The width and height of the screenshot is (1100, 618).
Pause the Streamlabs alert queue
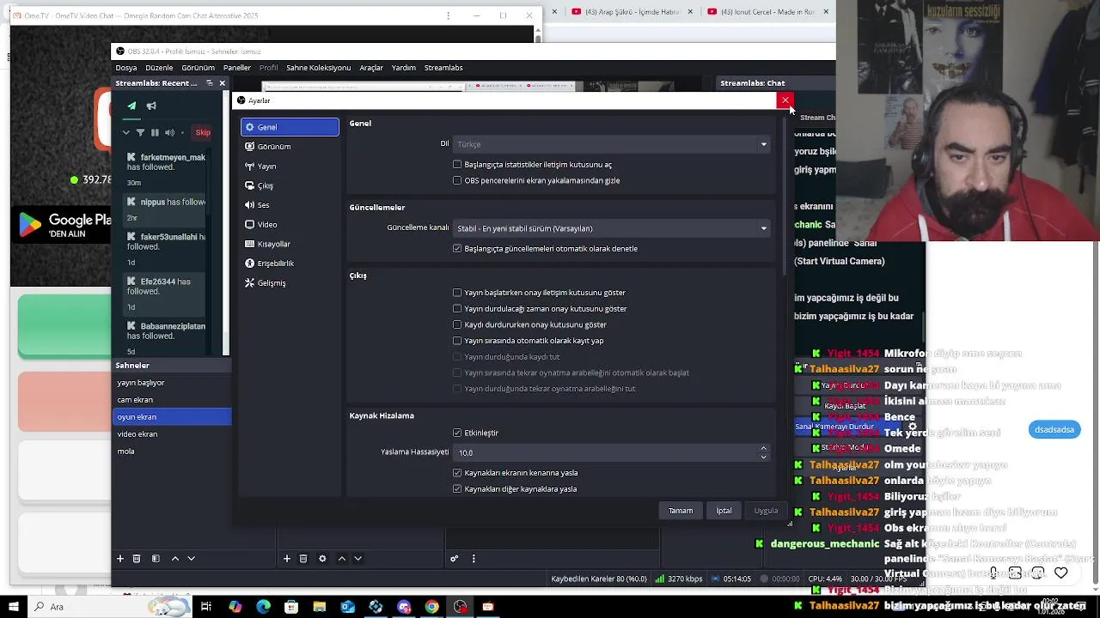pos(155,133)
